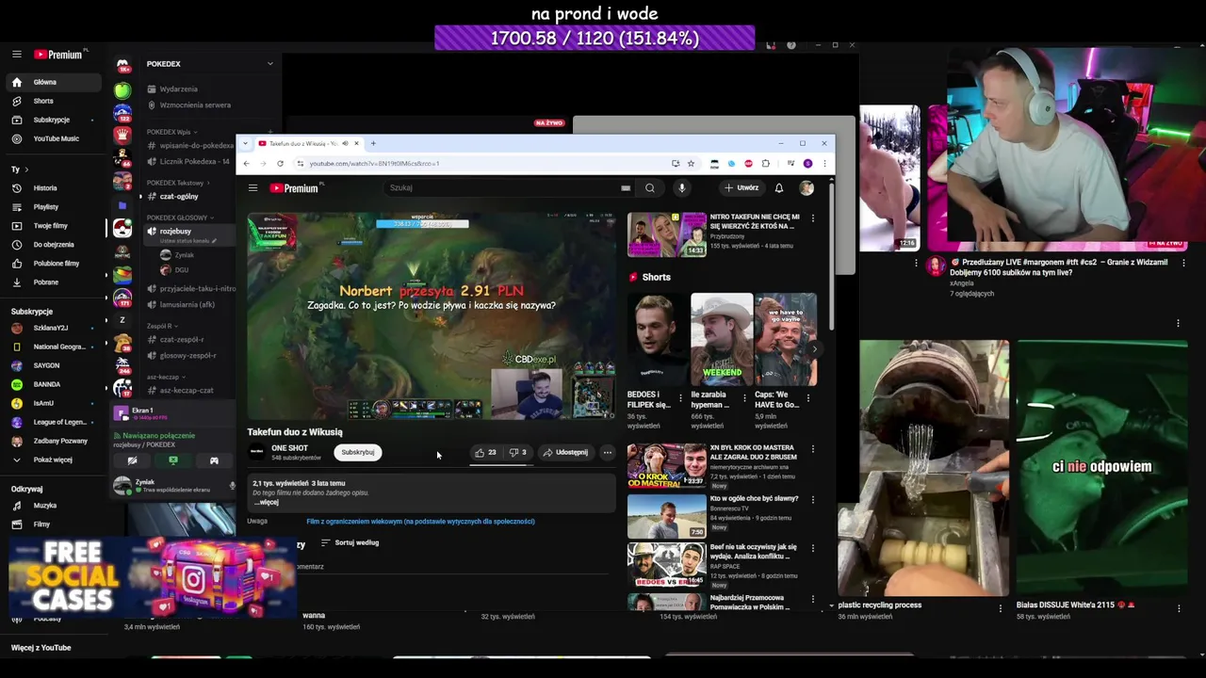Click the search magnifier button in the front YouTube window
Image resolution: width=1206 pixels, height=678 pixels.
[650, 188]
